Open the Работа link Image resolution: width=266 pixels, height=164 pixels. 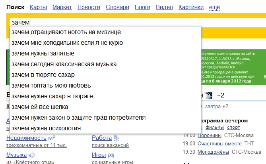(102, 138)
